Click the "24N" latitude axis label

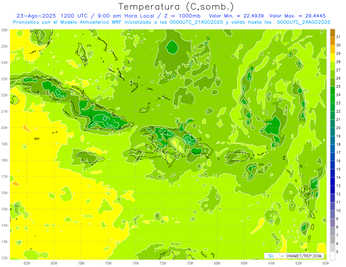(x=4, y=63)
